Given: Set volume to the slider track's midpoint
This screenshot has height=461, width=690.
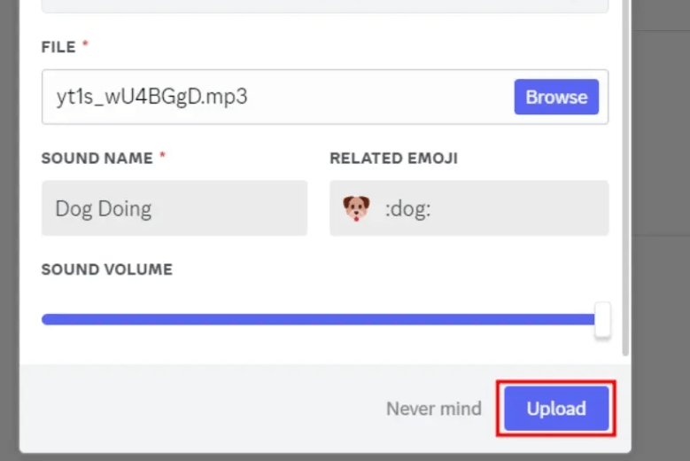Looking at the screenshot, I should [x=322, y=319].
